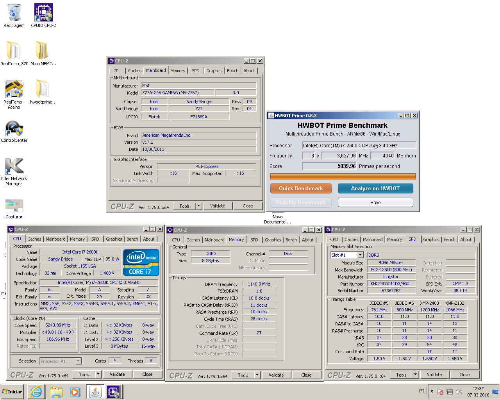Launch the Killer Network Manager shortcut
Image resolution: width=500 pixels, height=400 pixels.
point(14,172)
